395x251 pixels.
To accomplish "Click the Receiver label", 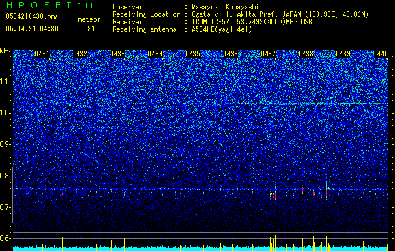I will [127, 22].
